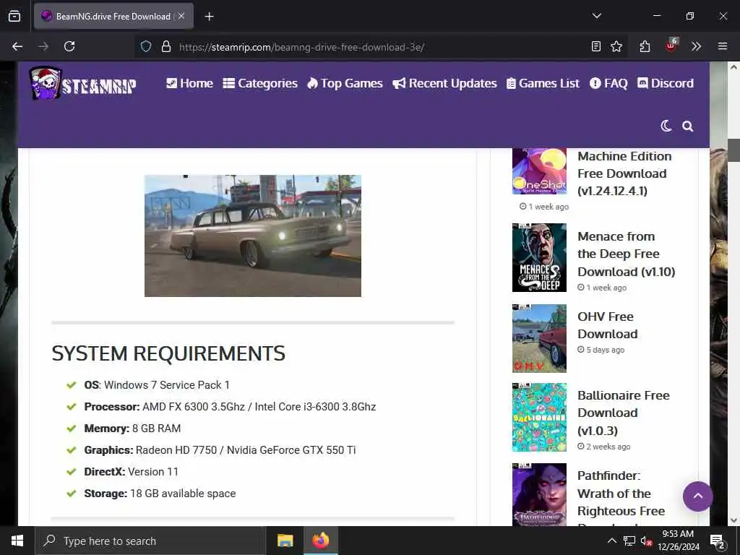Go forward to the next page
The width and height of the screenshot is (740, 555).
tap(43, 46)
